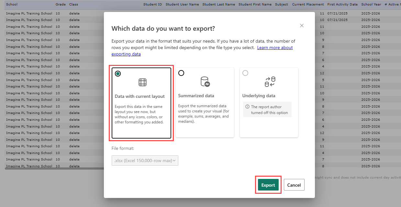This screenshot has width=401, height=207.
Task: Click the First Activity Date column header
Action: pyautogui.click(x=342, y=5)
